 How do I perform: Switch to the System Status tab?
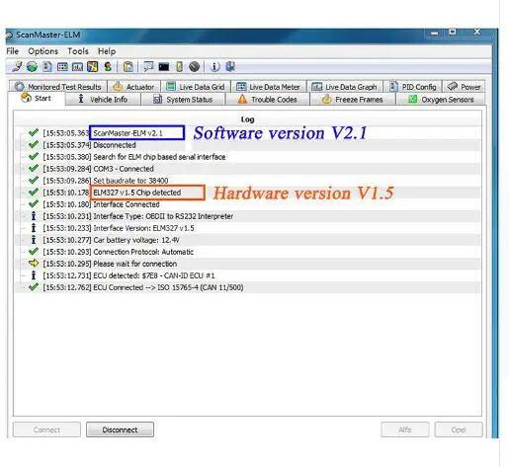(183, 99)
